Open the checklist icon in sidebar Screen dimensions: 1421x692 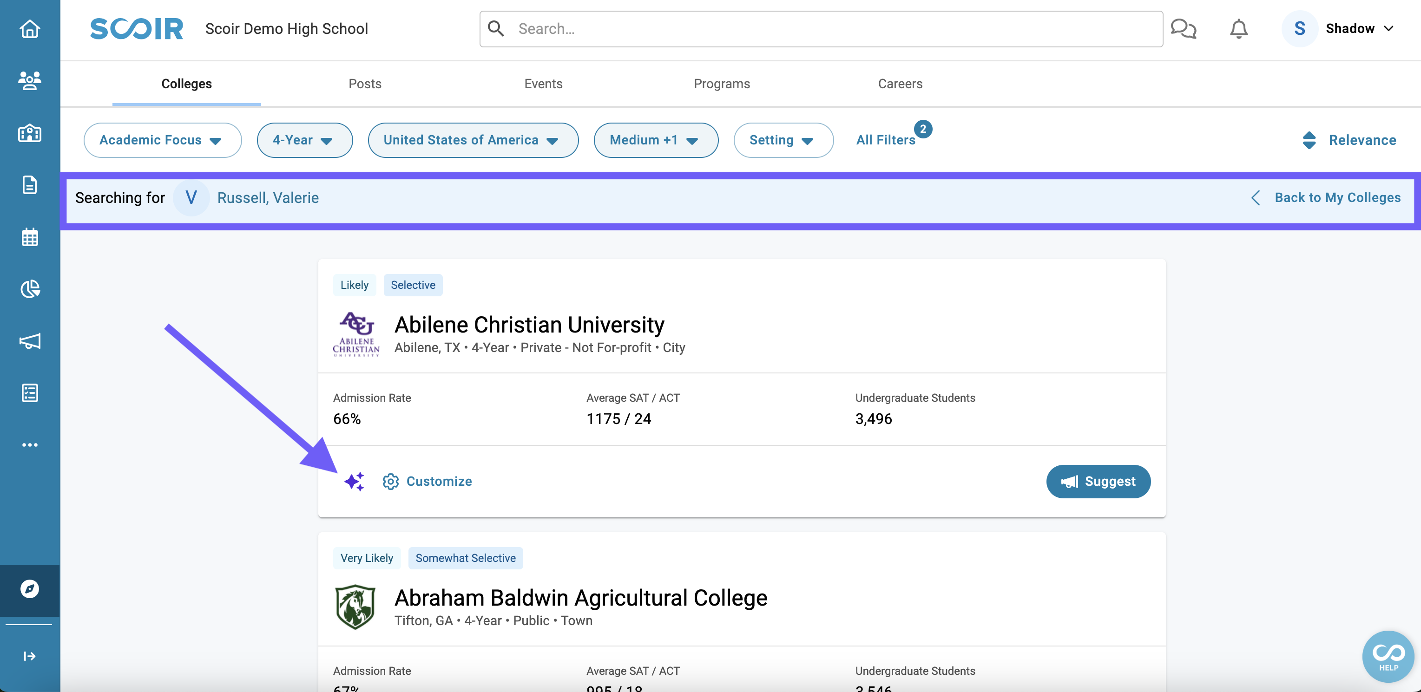tap(30, 393)
